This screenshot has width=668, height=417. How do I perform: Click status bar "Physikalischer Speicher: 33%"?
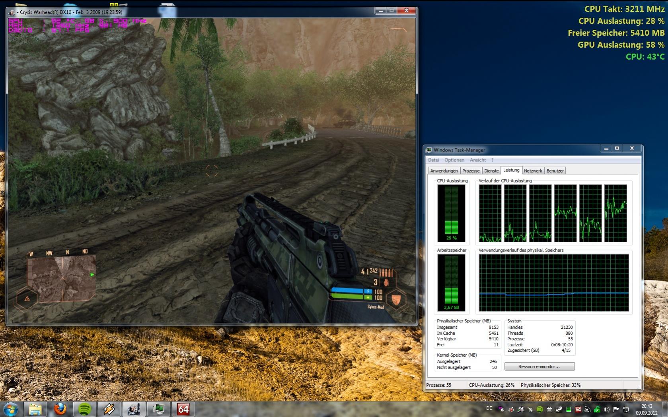[551, 385]
